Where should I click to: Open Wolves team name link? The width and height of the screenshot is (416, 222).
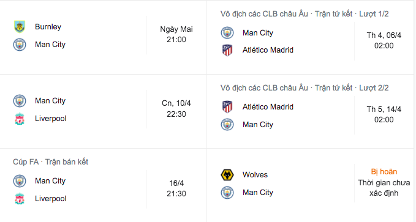pyautogui.click(x=255, y=175)
